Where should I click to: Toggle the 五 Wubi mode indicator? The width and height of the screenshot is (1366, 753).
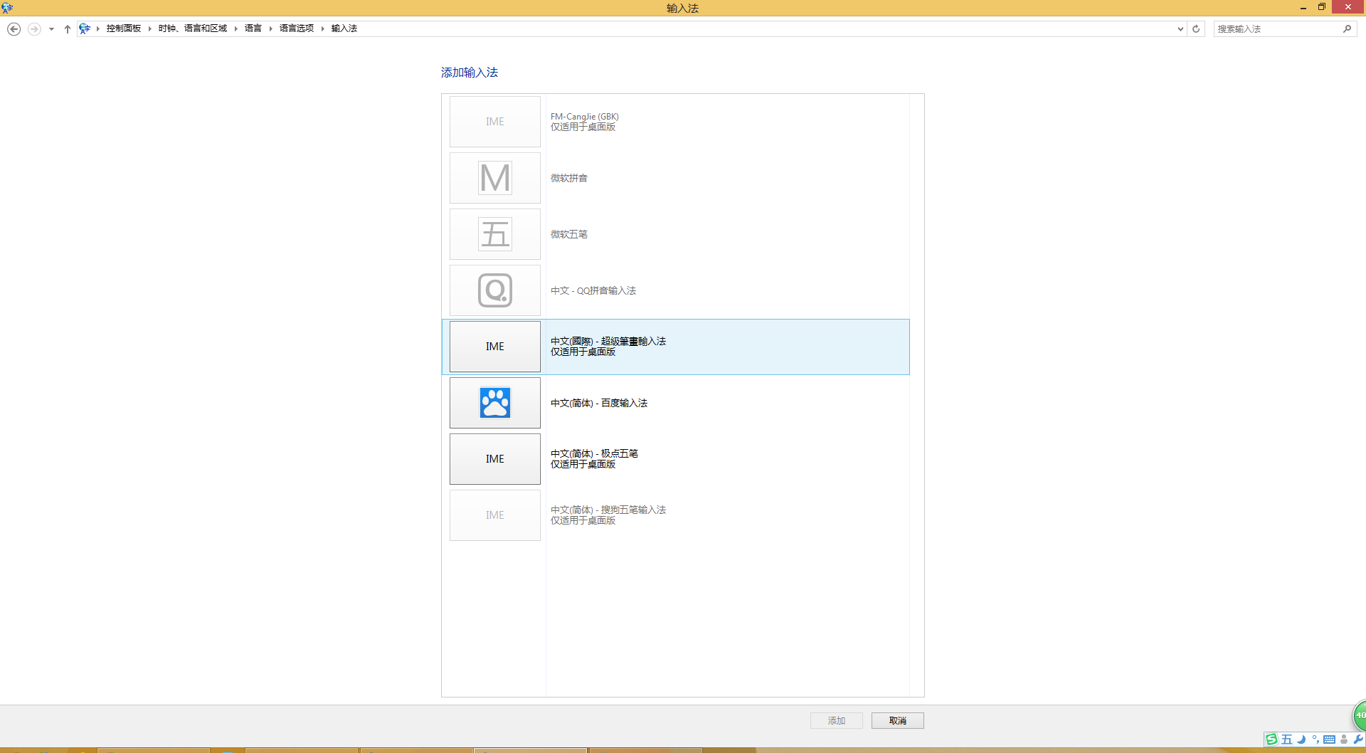click(x=1286, y=739)
